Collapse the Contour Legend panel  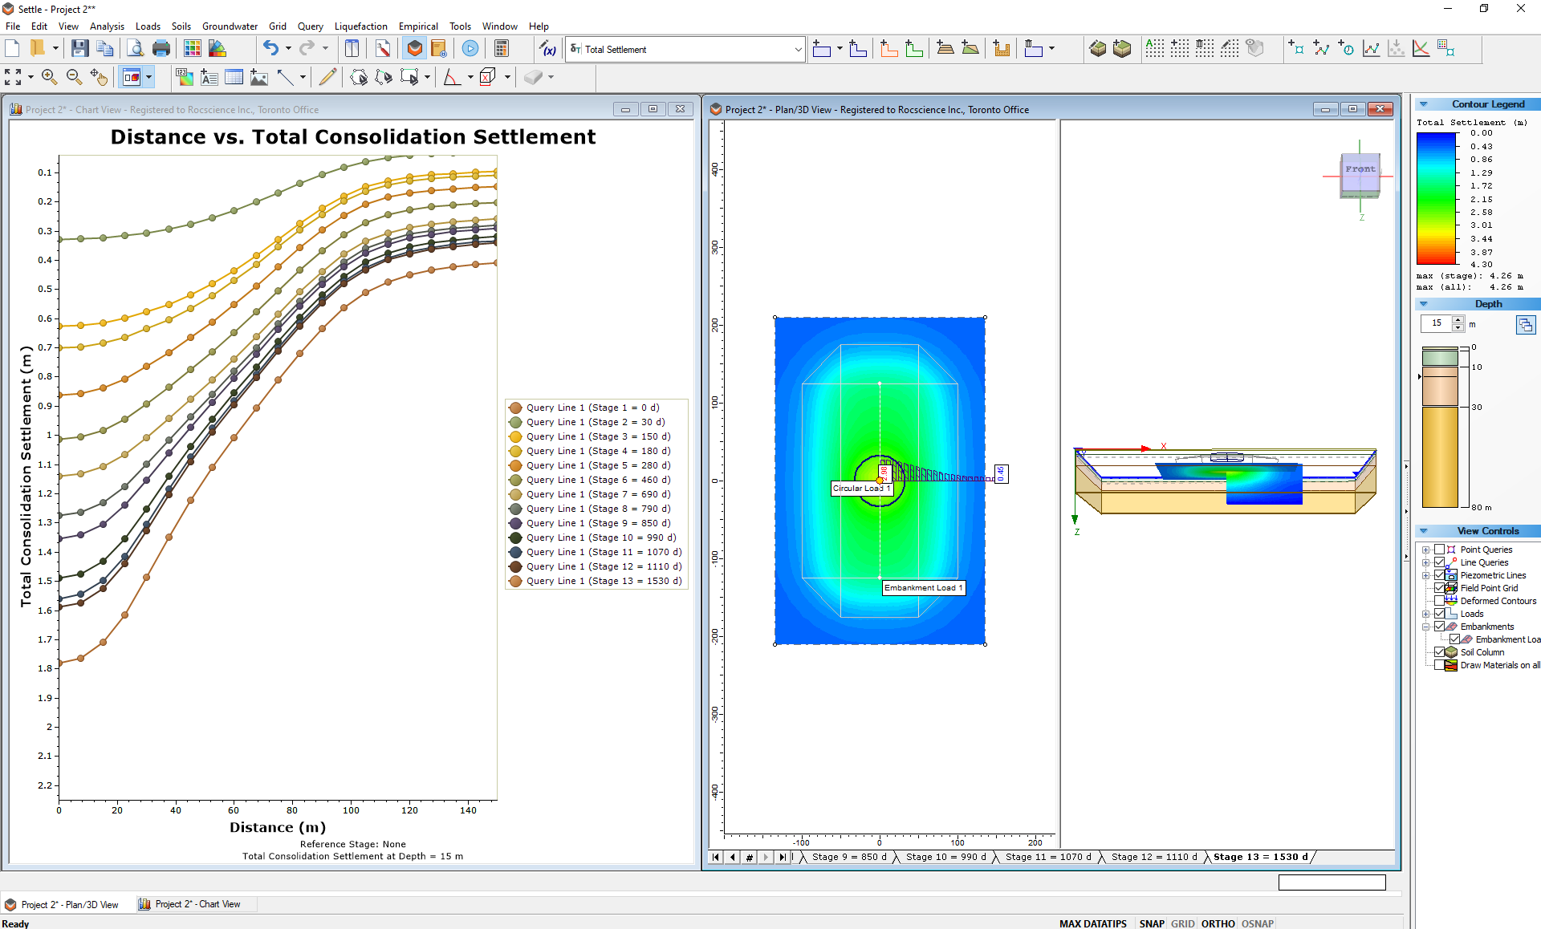1423,104
